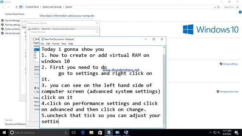Click in the Notepad text area
The image size is (242, 136).
coord(101,87)
